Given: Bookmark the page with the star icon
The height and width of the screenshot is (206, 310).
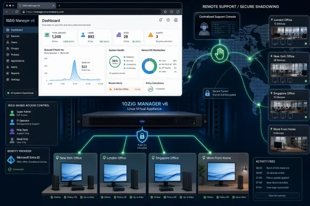Looking at the screenshot, I should [x=165, y=12].
